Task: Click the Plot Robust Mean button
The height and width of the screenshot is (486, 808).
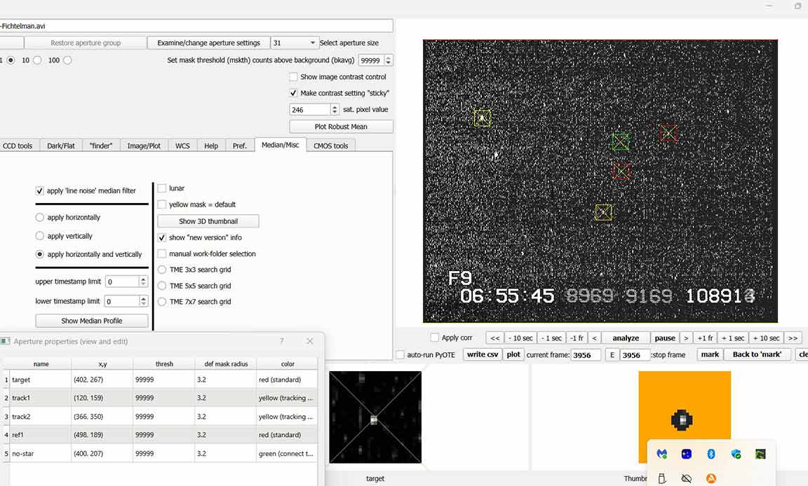Action: click(x=341, y=127)
